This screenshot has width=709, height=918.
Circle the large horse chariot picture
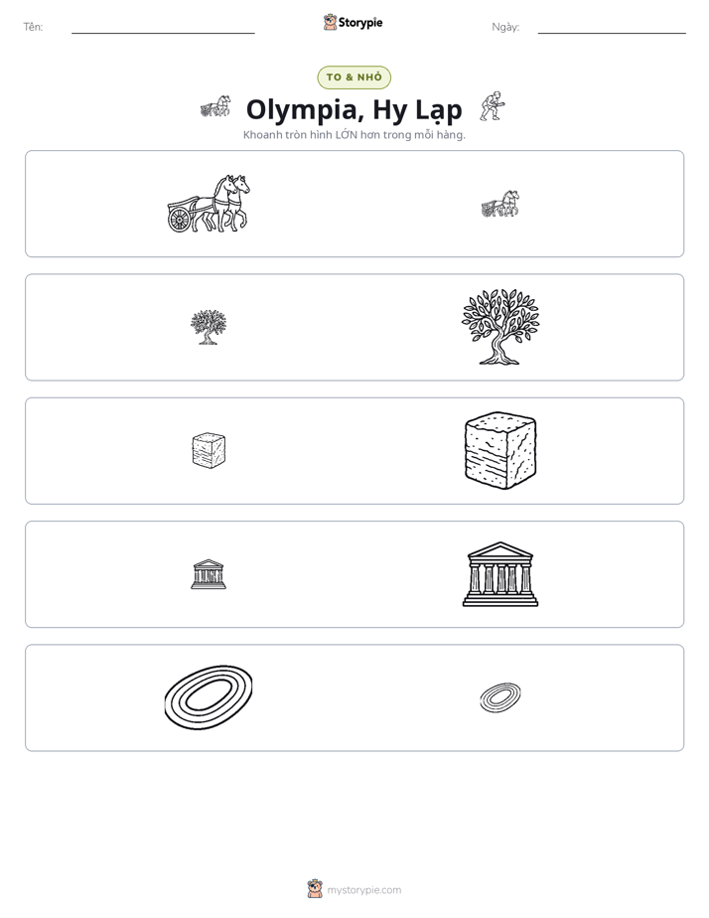209,203
